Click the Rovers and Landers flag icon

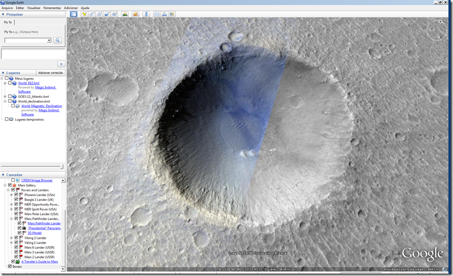[x=17, y=190]
